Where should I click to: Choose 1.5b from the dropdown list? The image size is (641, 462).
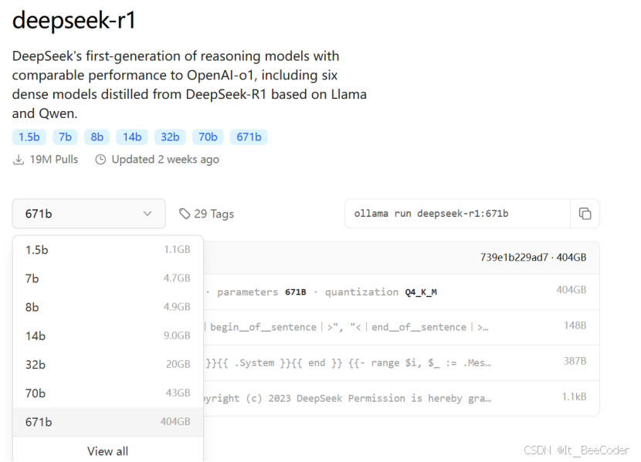[108, 249]
